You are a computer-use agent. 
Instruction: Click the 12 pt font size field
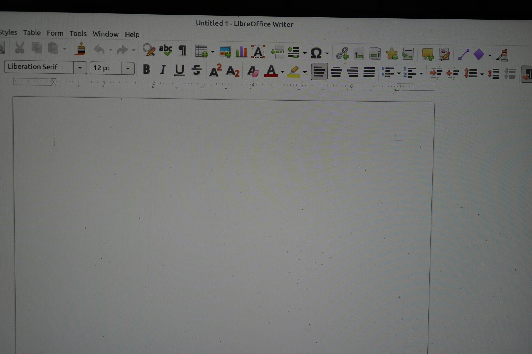[106, 68]
